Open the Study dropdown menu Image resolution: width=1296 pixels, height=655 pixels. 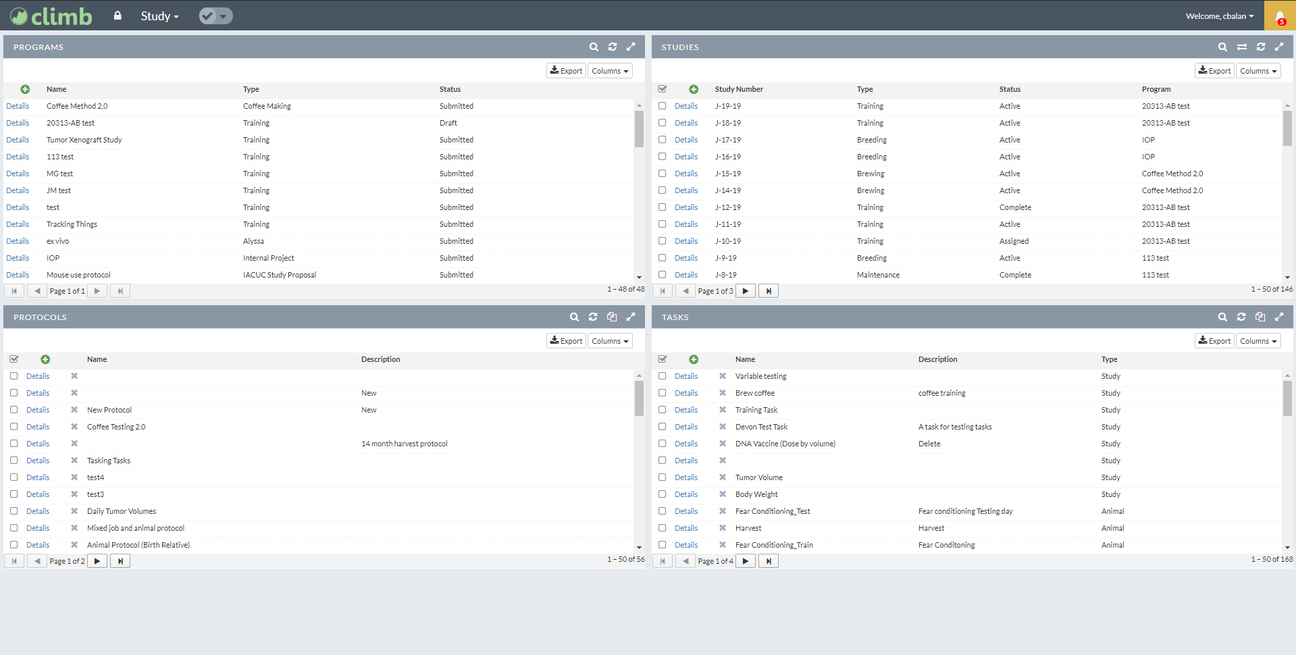tap(159, 16)
